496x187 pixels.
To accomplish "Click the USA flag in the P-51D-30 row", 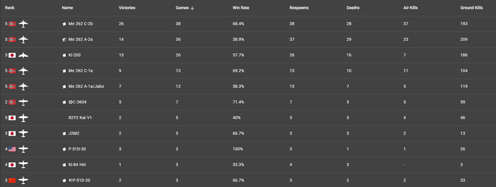I will pos(12,149).
